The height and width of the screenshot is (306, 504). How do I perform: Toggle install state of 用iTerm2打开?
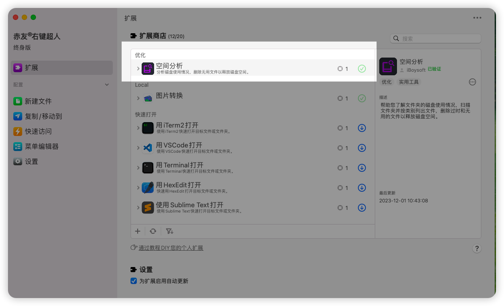pos(362,128)
